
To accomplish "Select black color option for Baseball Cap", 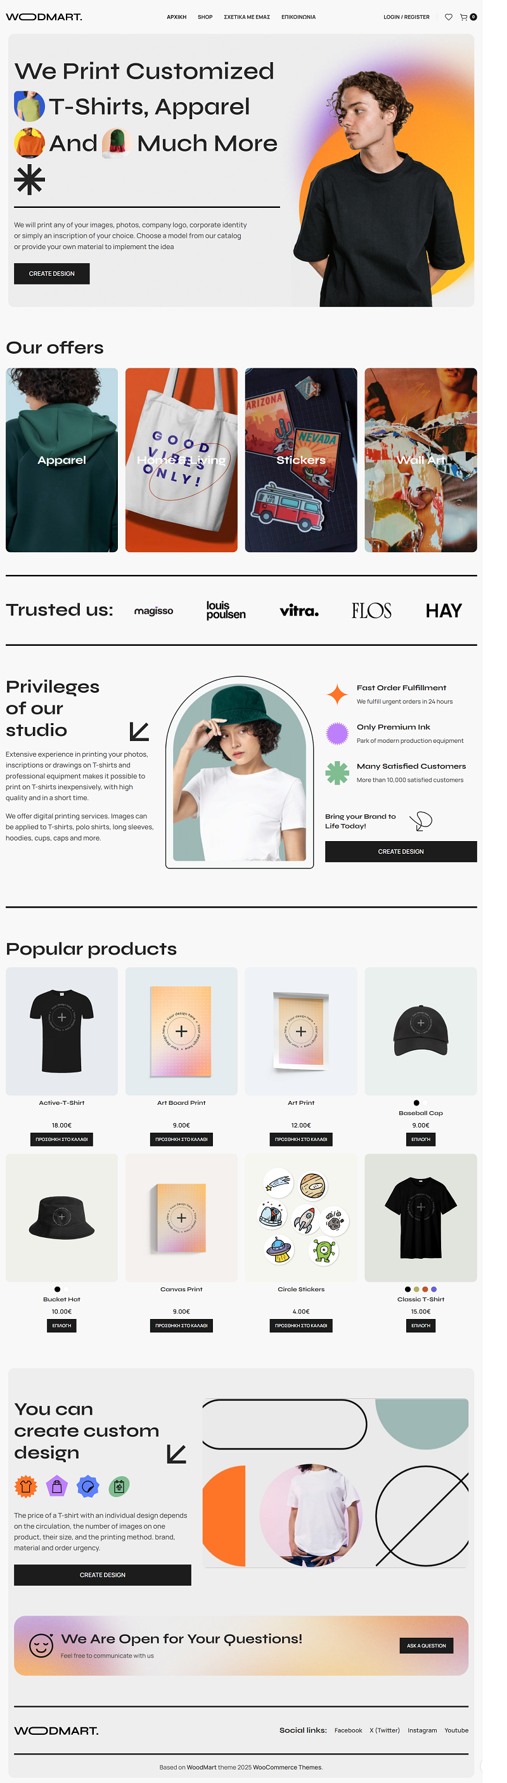I will tap(416, 1103).
